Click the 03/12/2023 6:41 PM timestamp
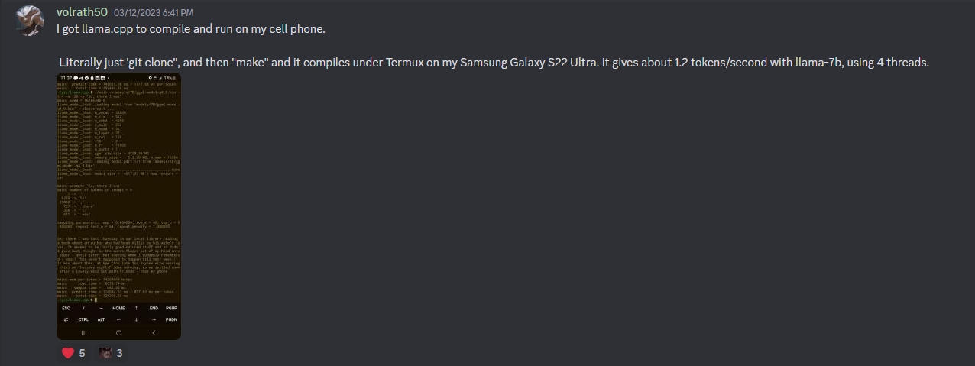Image resolution: width=975 pixels, height=366 pixels. pos(154,13)
